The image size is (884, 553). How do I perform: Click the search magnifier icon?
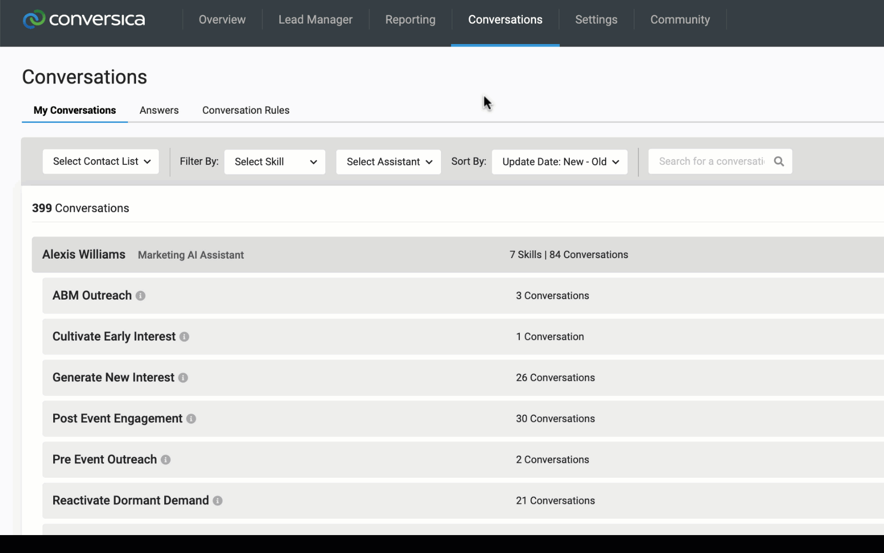[x=779, y=161]
